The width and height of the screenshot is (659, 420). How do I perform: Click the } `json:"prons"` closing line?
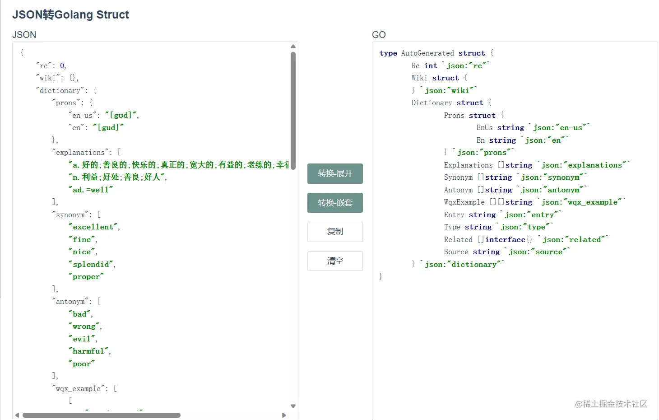(x=479, y=153)
